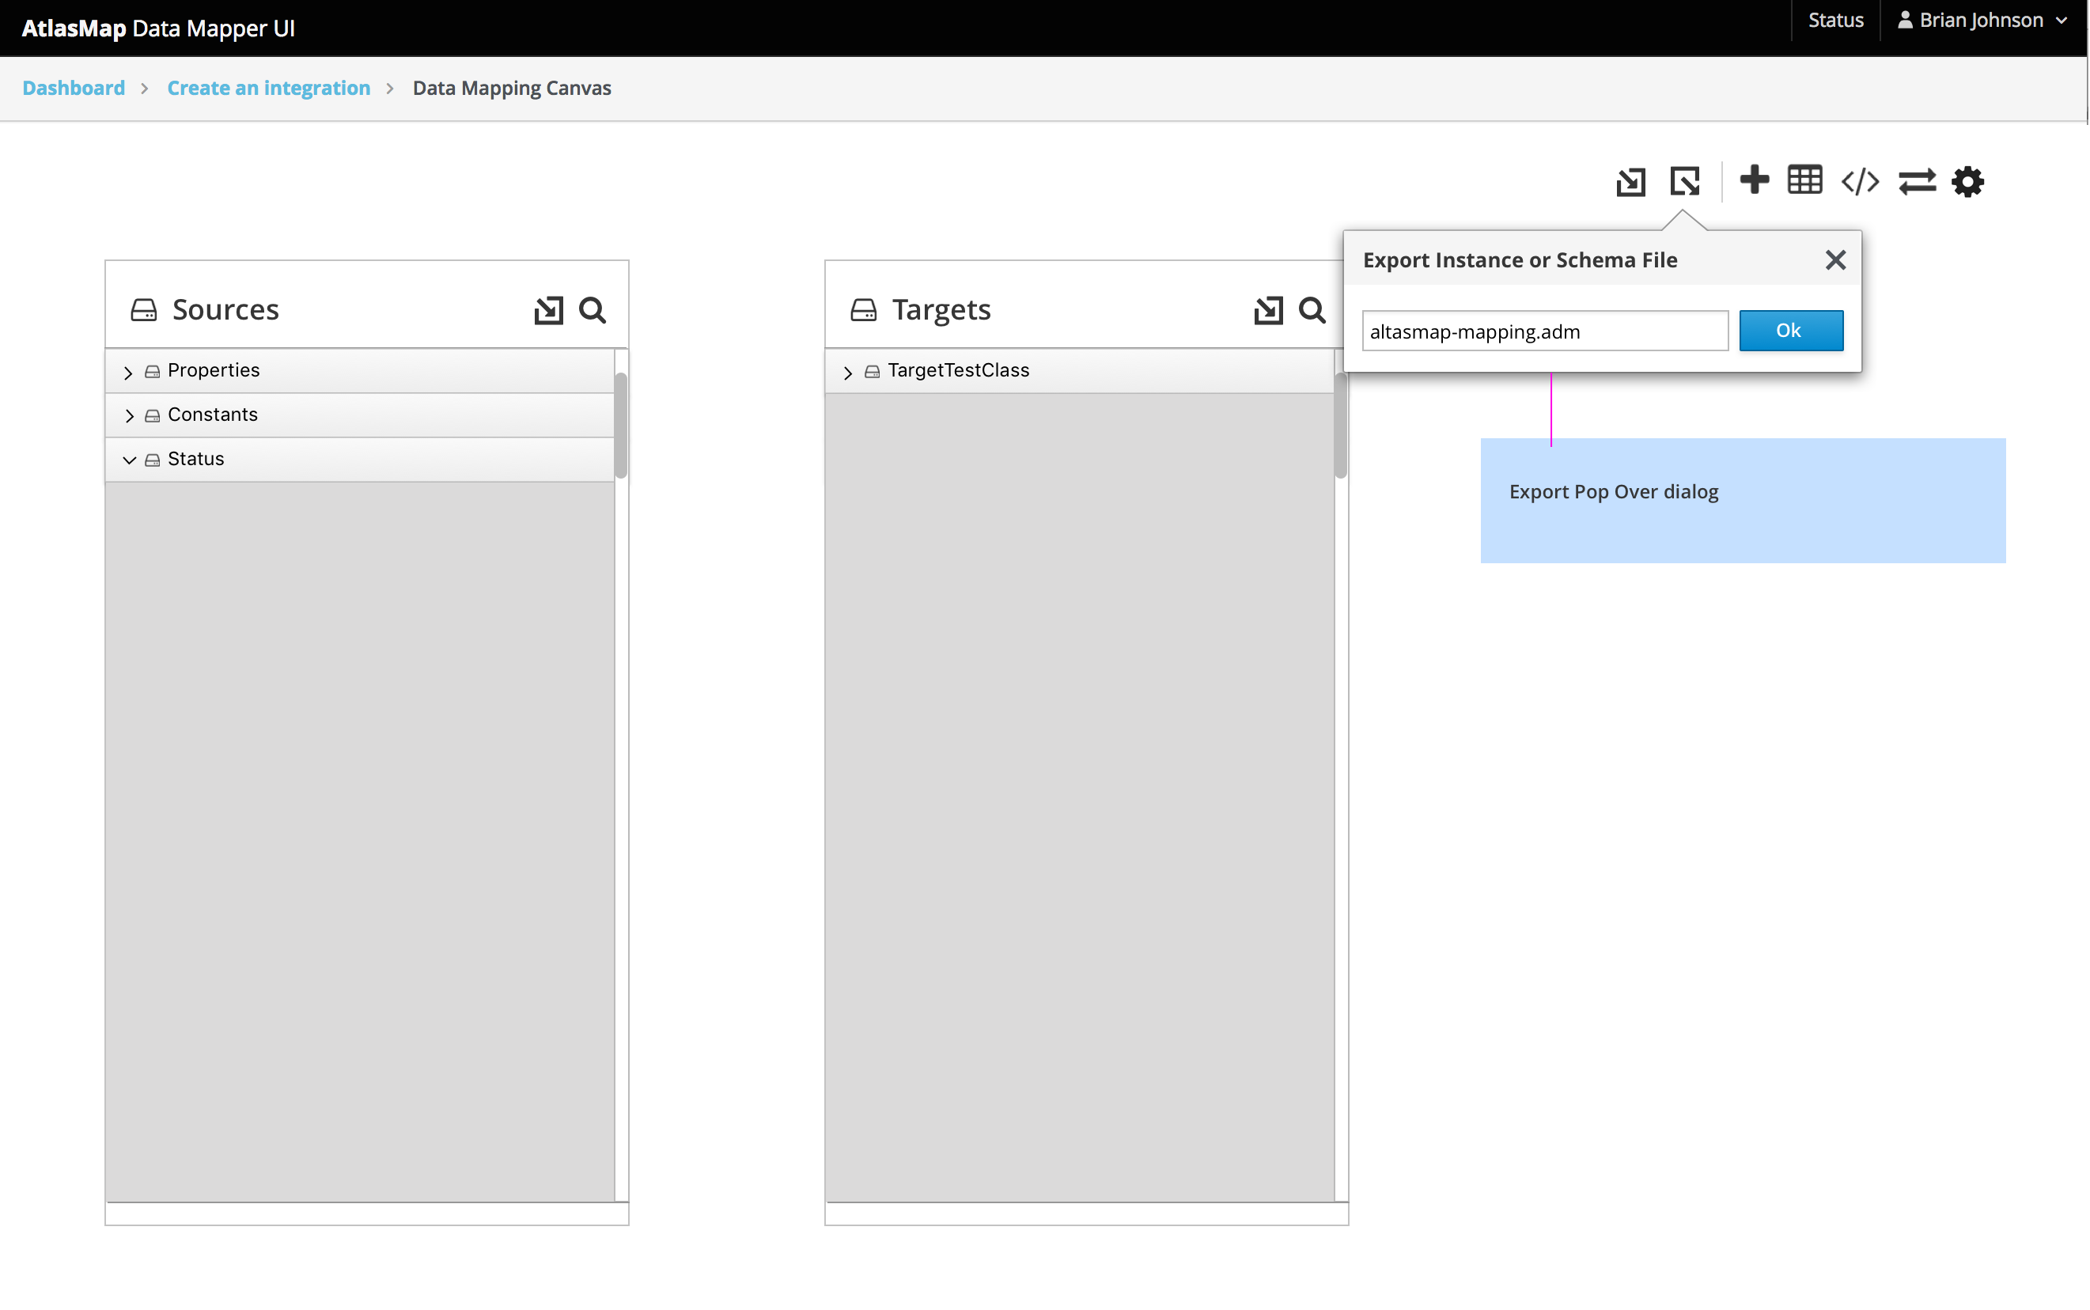Select the export mapping icon in toolbar
Screen dimensions: 2090x1310
coord(1685,181)
